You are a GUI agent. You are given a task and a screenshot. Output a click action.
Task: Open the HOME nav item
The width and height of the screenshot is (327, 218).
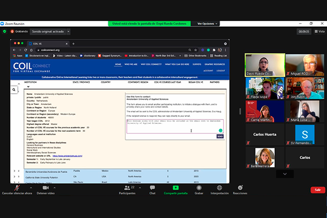coord(118,64)
